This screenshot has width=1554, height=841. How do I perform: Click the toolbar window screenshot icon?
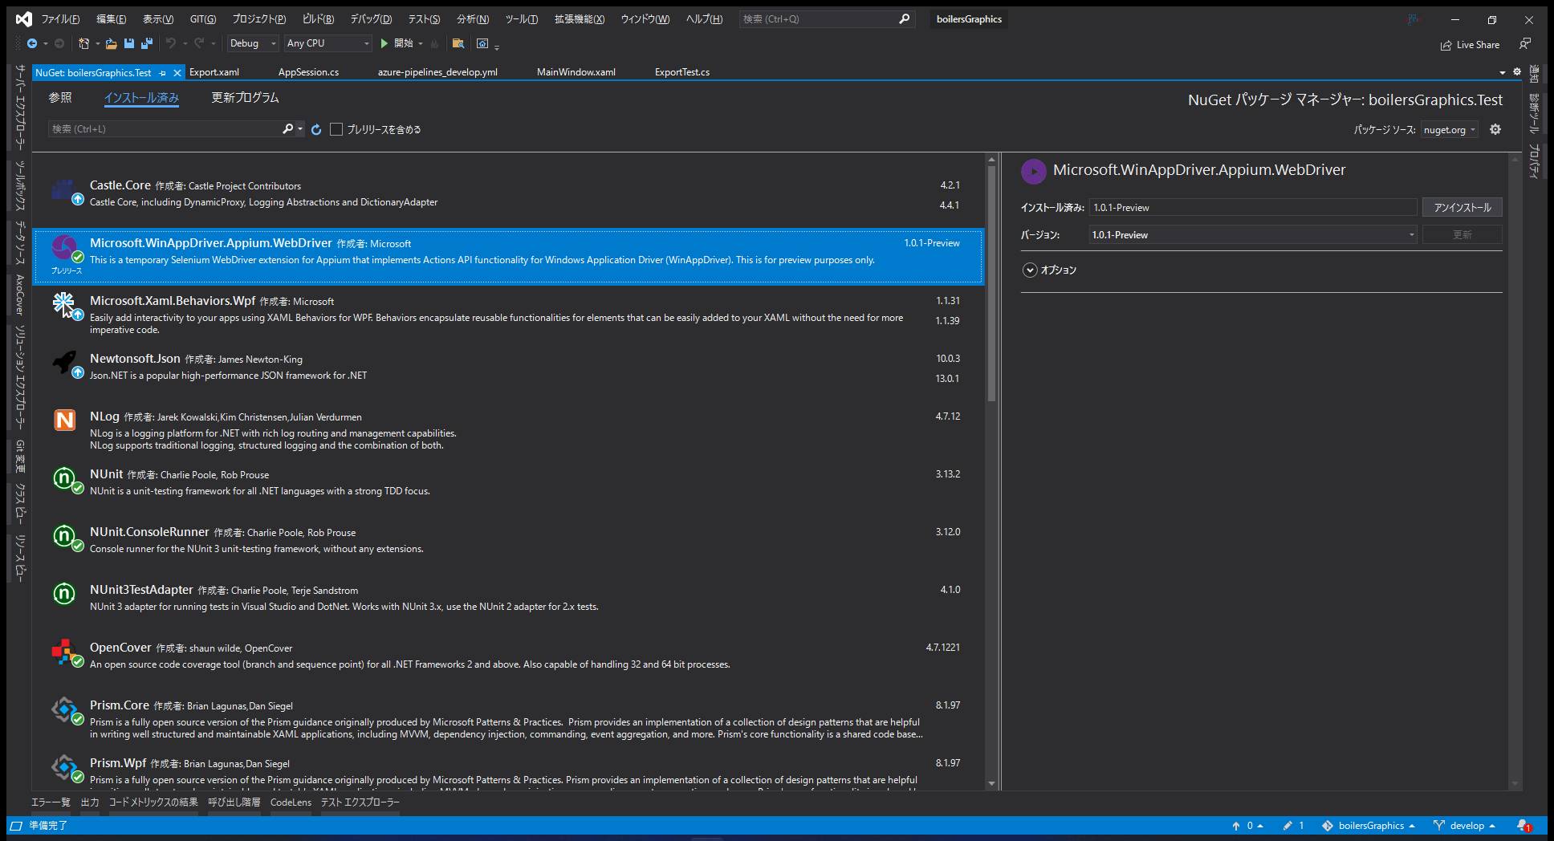coord(482,43)
